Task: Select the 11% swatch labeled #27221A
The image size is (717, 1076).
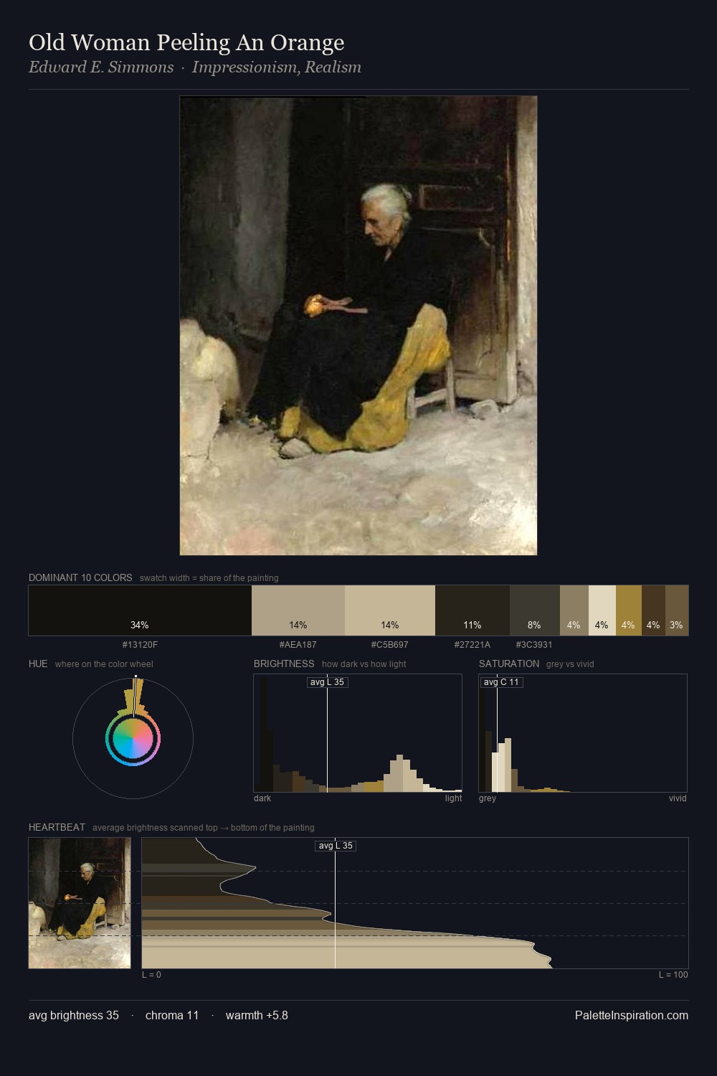Action: click(x=473, y=610)
